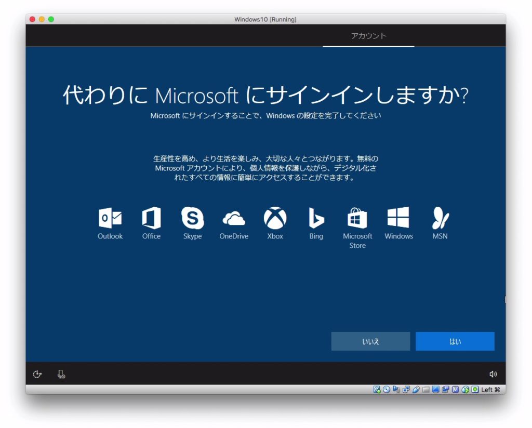Screen dimensions: 532x428
Task: Open VirtualBox recording status icon
Action: [445, 390]
